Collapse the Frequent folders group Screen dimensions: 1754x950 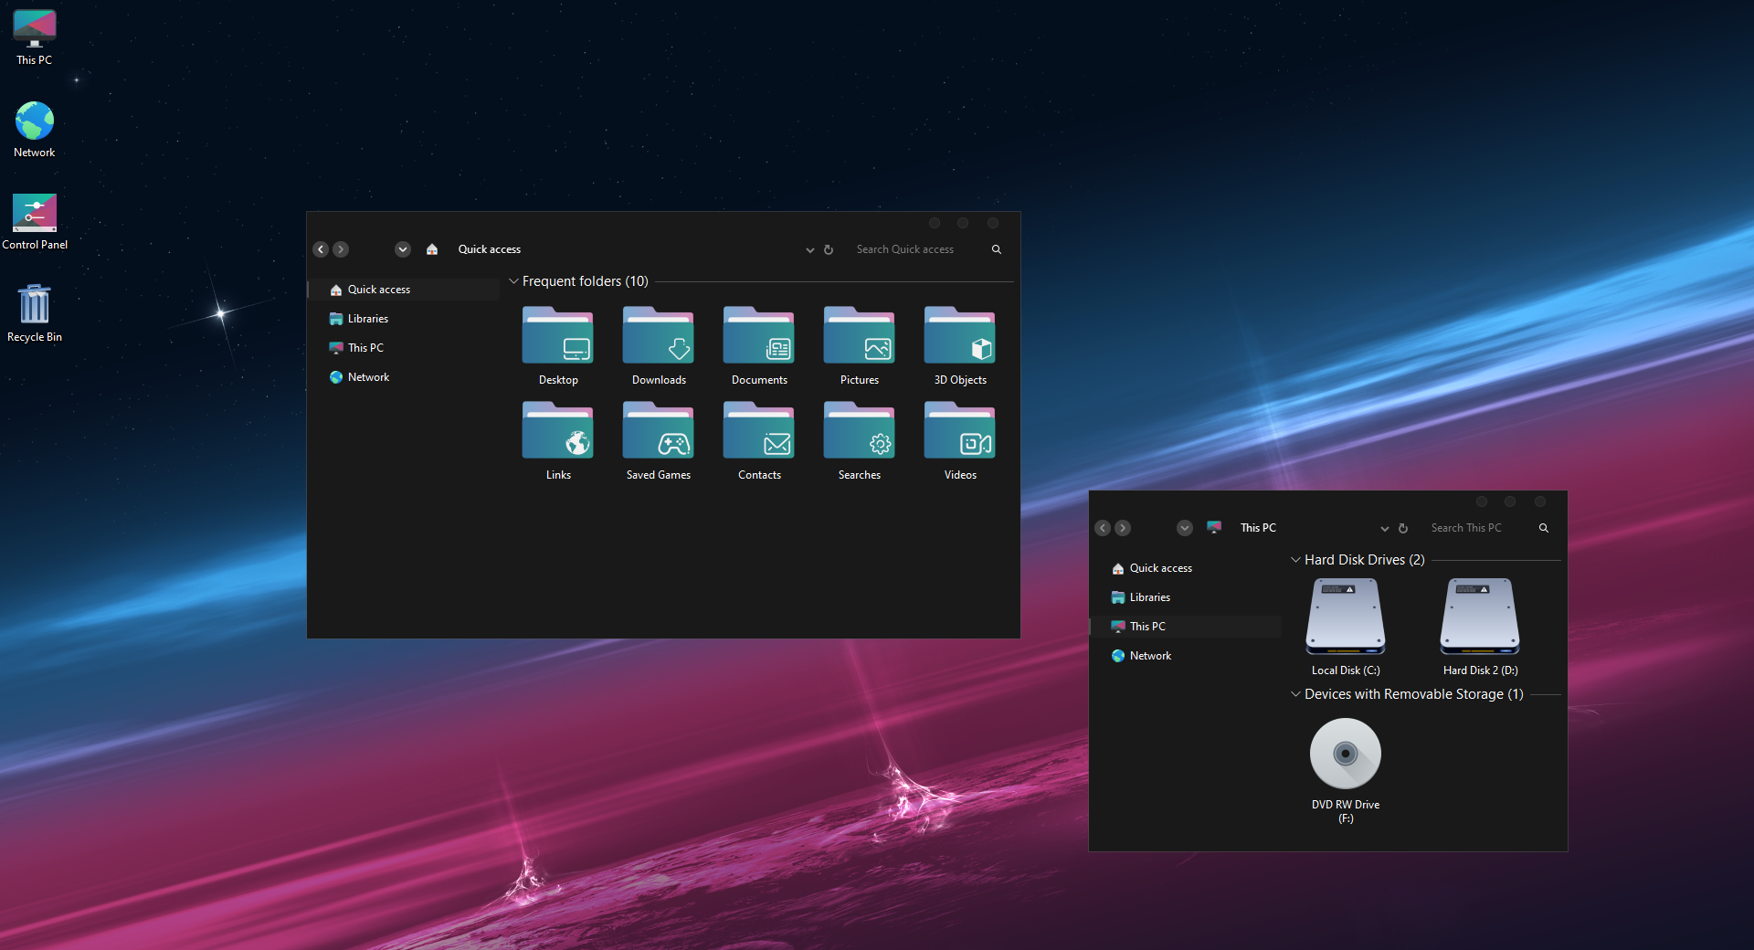[x=513, y=281]
